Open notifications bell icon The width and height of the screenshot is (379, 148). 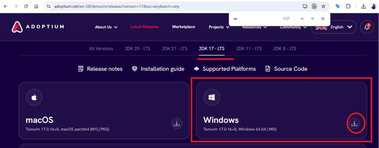click(x=367, y=27)
